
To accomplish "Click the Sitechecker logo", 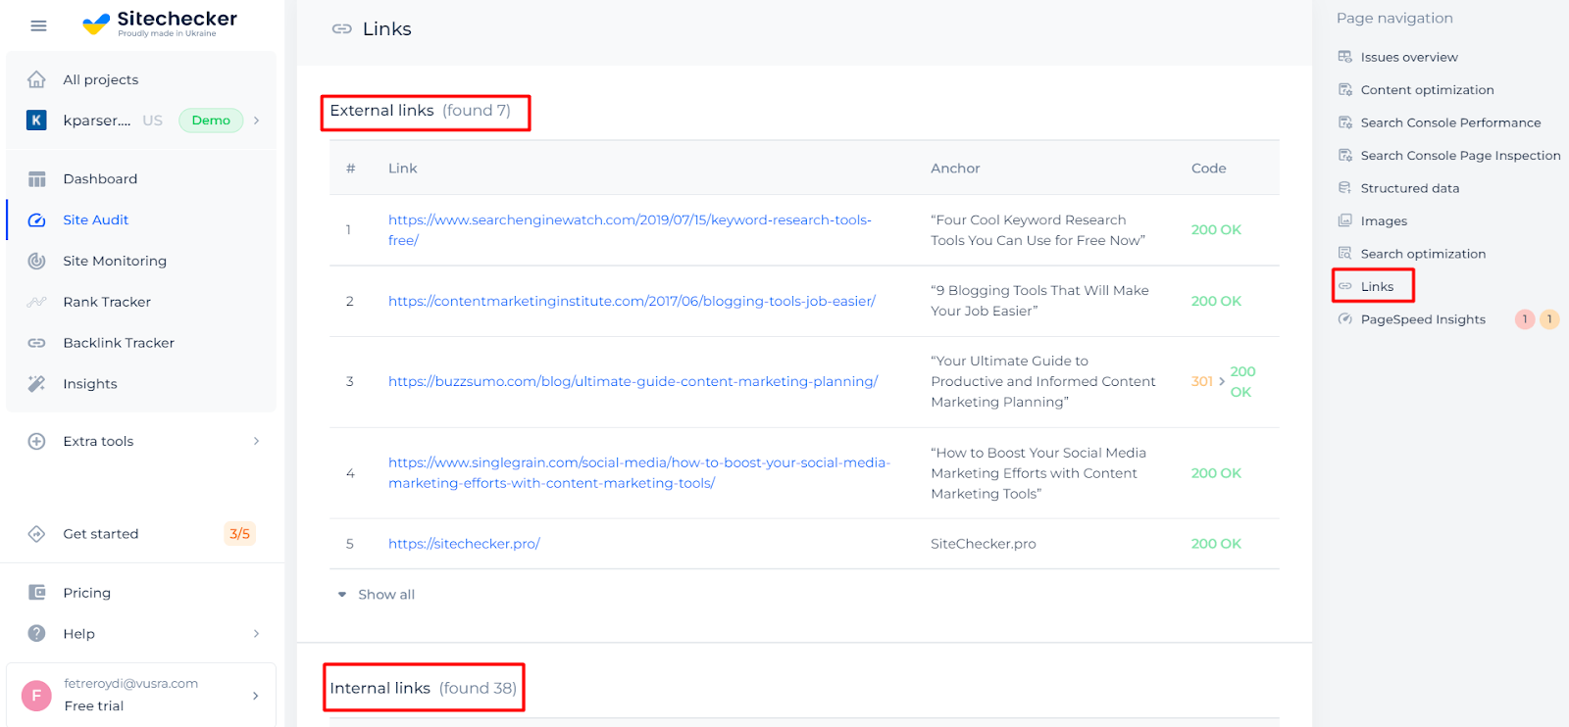I will [160, 24].
